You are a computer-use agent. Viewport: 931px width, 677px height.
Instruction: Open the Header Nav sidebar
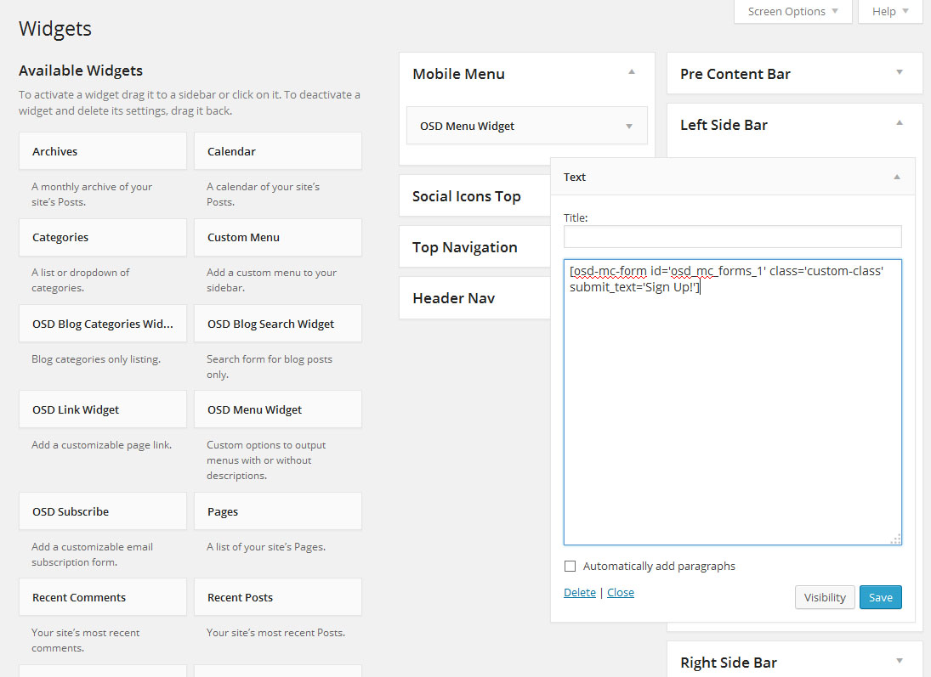pyautogui.click(x=475, y=298)
